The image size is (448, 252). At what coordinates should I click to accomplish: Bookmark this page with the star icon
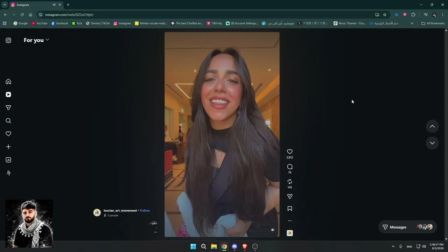tap(385, 15)
